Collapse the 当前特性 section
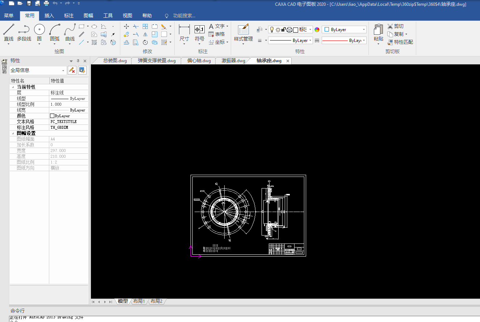Screen dimensions: 480x322 pyautogui.click(x=13, y=87)
